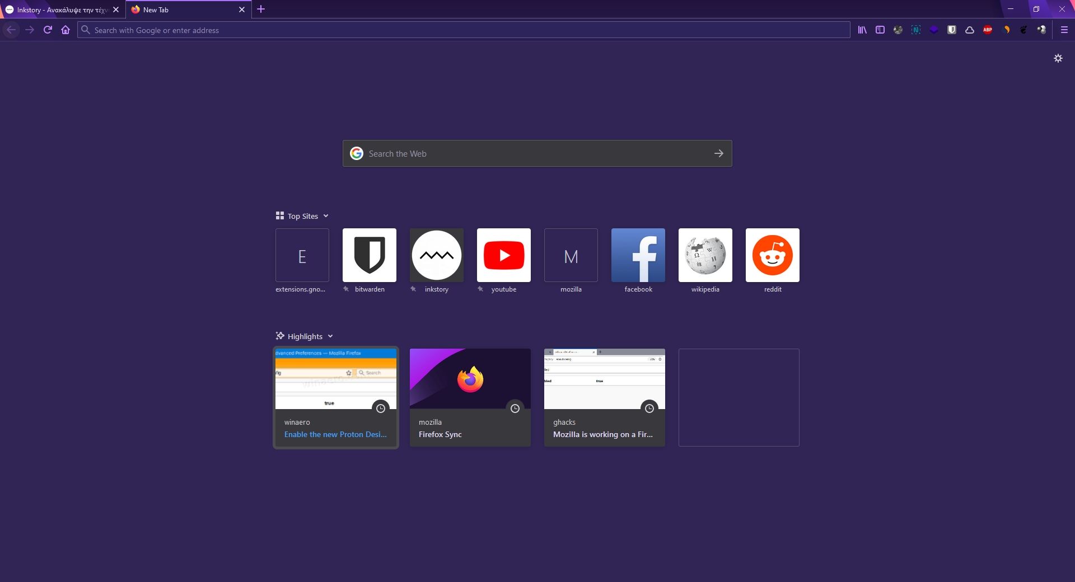The height and width of the screenshot is (582, 1075).
Task: Open the Firefox account profile icon
Action: pyautogui.click(x=898, y=30)
